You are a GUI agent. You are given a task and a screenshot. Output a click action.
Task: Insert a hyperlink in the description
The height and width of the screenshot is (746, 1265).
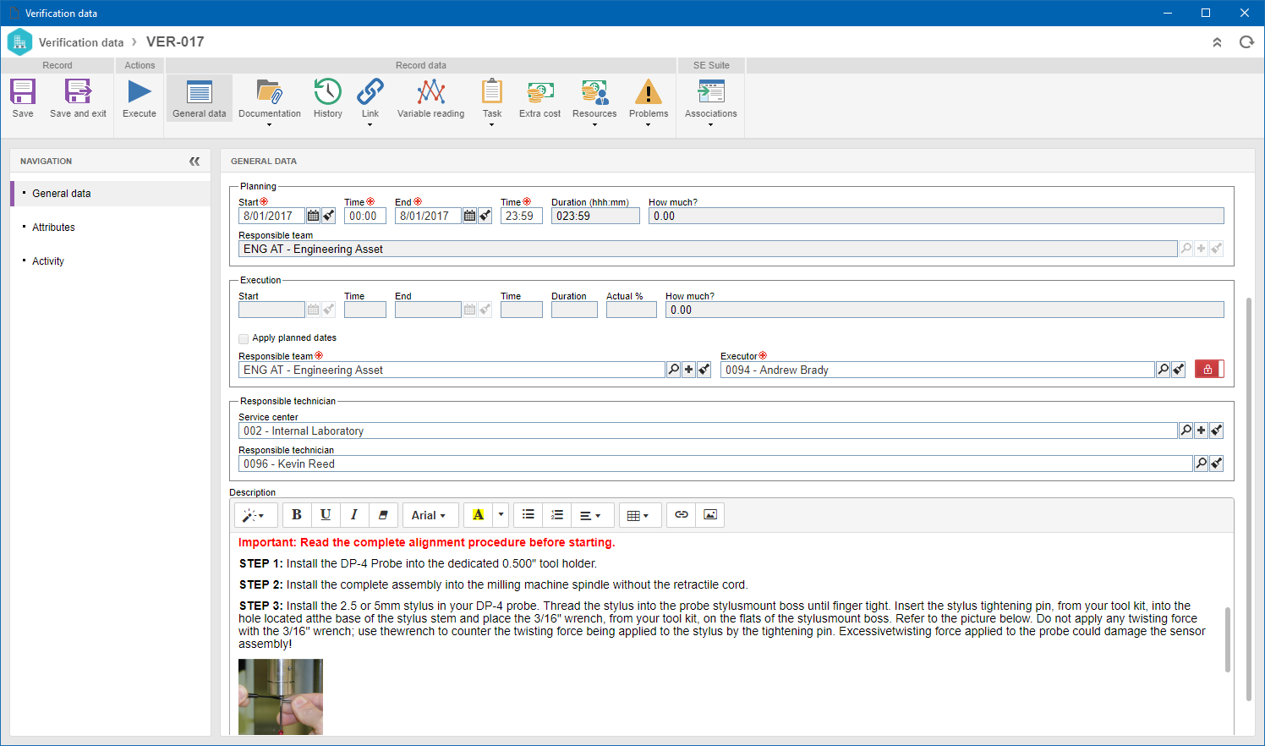tap(682, 515)
